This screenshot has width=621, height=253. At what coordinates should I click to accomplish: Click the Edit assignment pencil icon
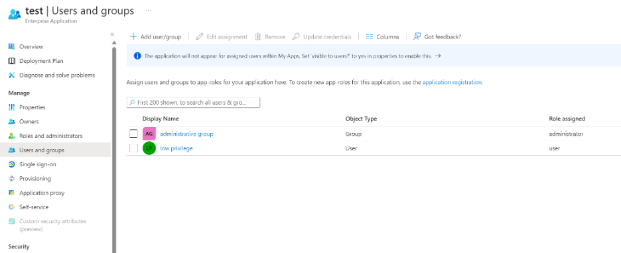pos(200,37)
